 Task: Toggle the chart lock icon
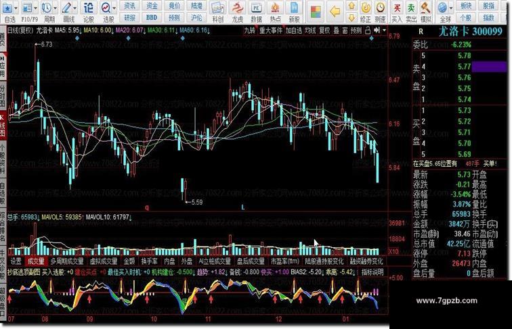pos(367,30)
